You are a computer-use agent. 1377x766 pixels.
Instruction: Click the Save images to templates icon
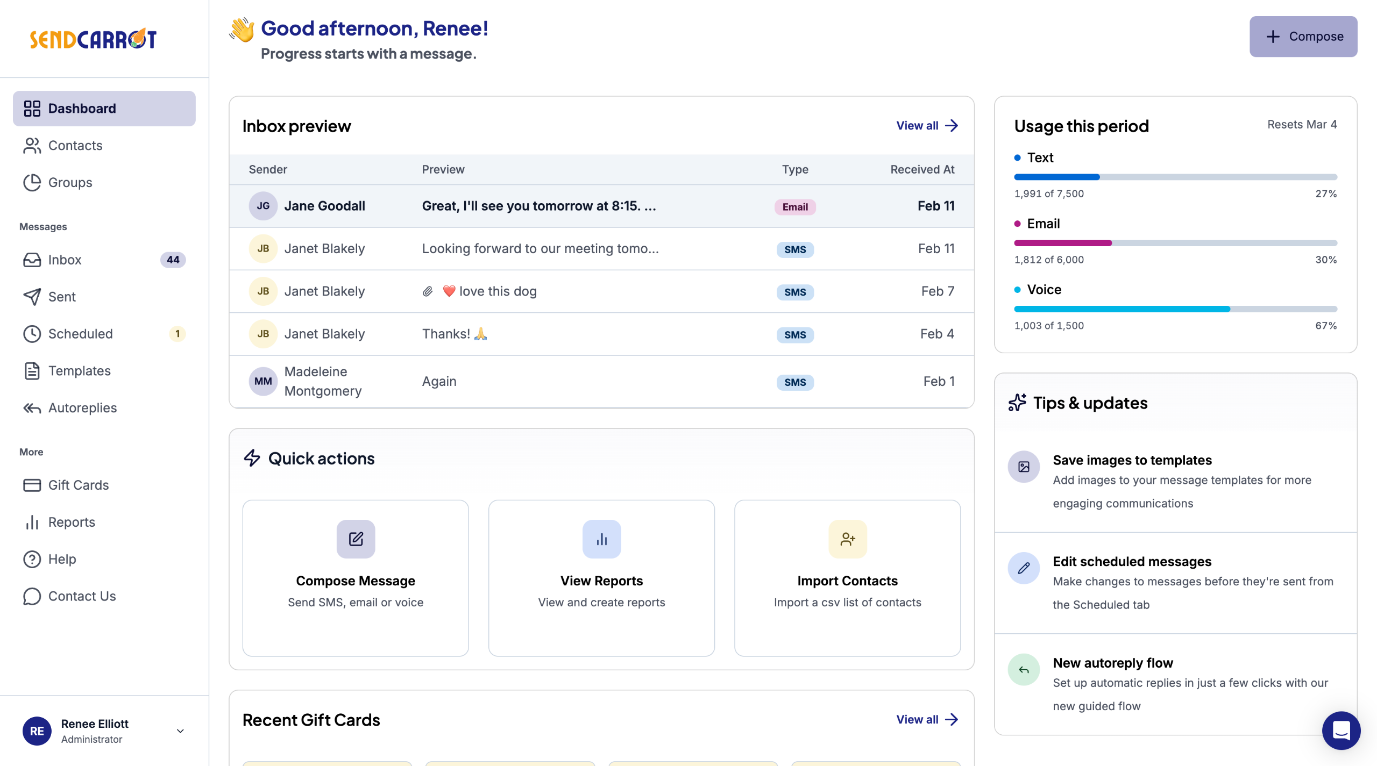pos(1024,466)
